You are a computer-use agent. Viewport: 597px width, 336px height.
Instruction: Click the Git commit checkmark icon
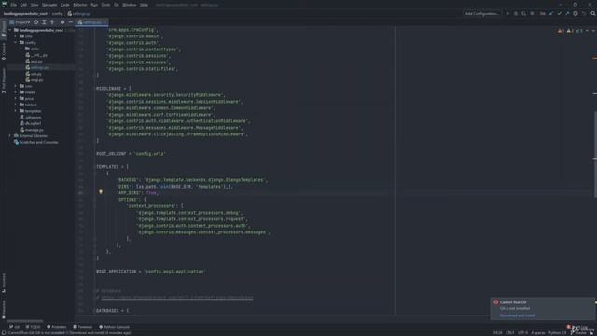(560, 14)
